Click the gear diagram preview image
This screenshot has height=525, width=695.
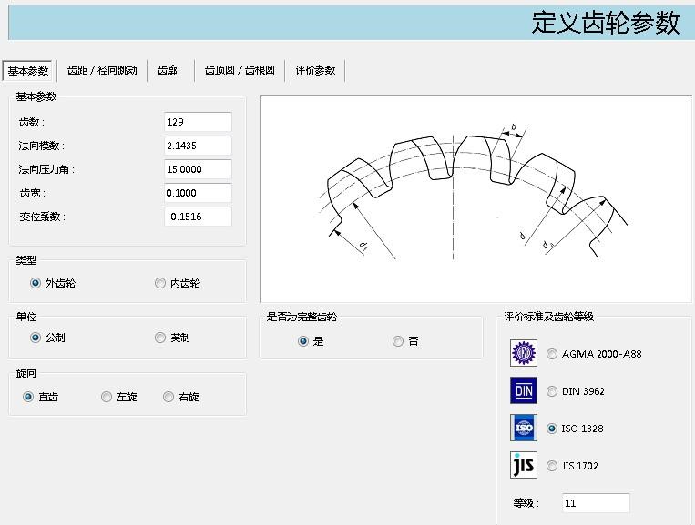(475, 198)
